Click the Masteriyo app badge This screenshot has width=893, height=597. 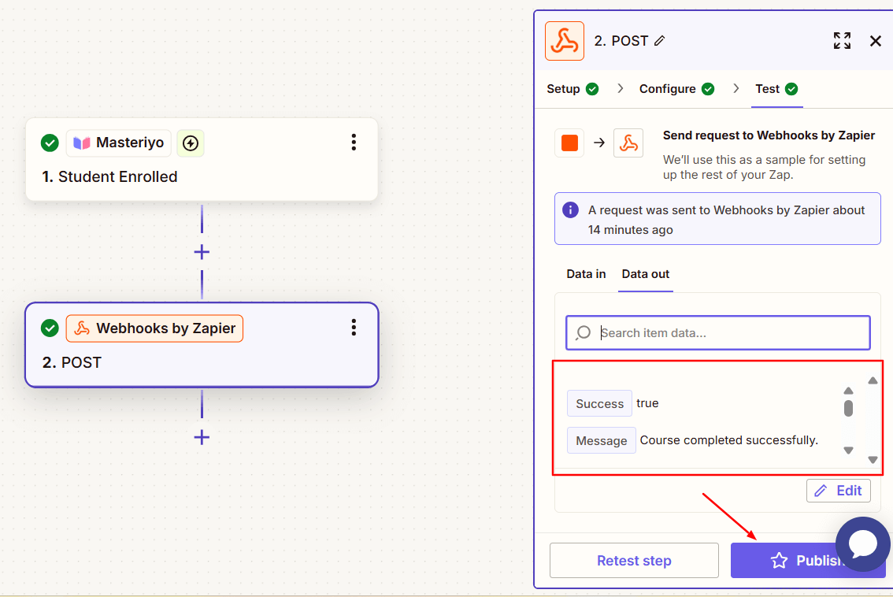click(118, 143)
